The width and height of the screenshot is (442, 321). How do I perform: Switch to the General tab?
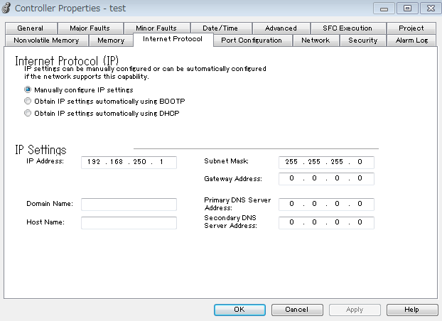(31, 28)
